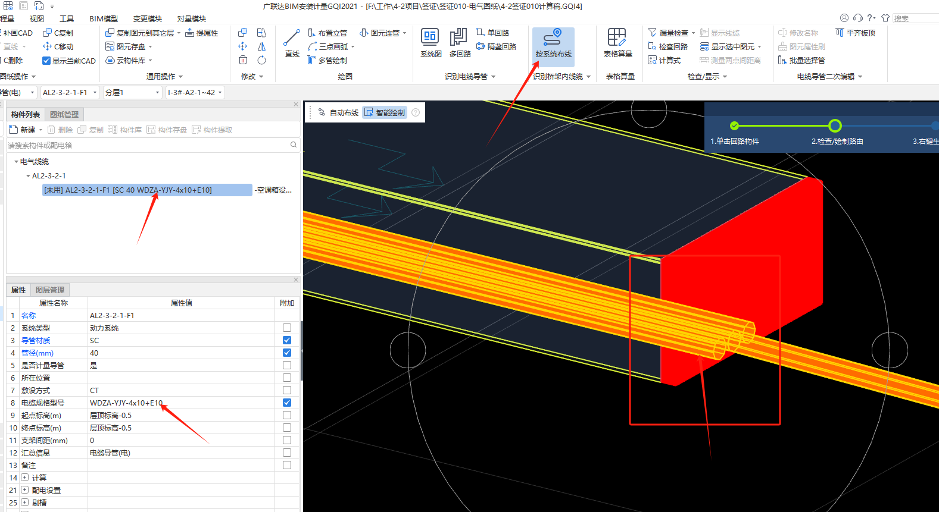The image size is (939, 512).
Task: Check 附加 checkbox for 起点标高(m) row
Action: pyautogui.click(x=287, y=415)
